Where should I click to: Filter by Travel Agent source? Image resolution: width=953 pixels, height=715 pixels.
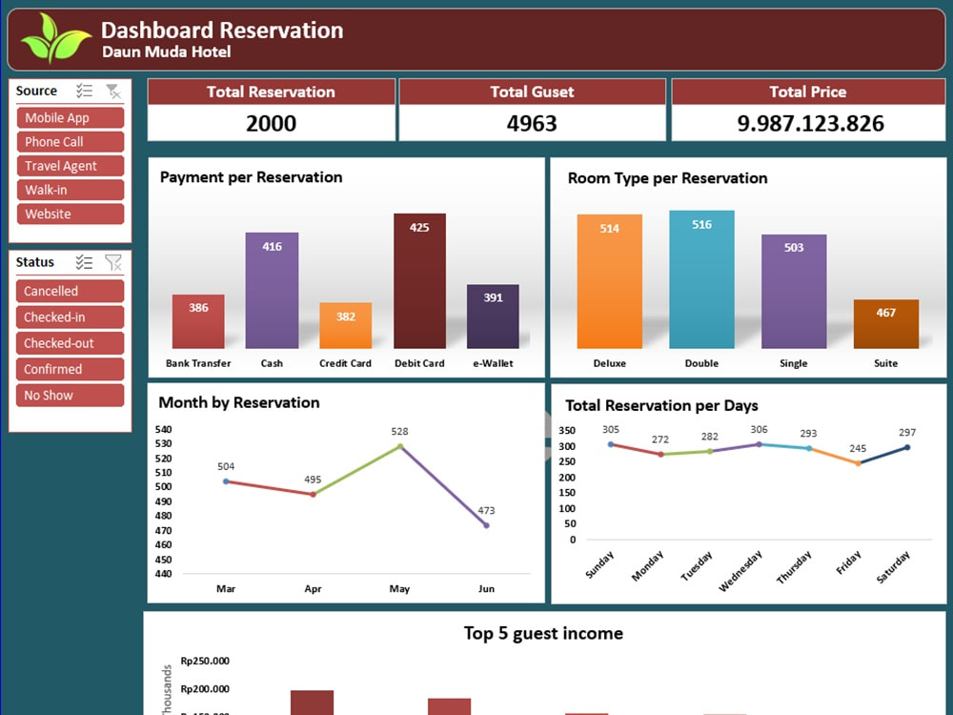click(71, 166)
